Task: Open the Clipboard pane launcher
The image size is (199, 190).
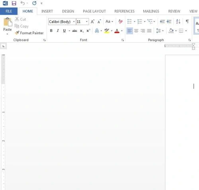Action: tap(44, 40)
